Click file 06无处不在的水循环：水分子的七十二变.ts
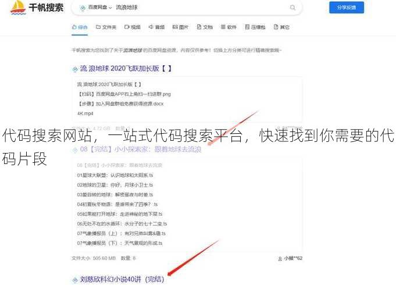The height and width of the screenshot is (285, 396). [122, 223]
